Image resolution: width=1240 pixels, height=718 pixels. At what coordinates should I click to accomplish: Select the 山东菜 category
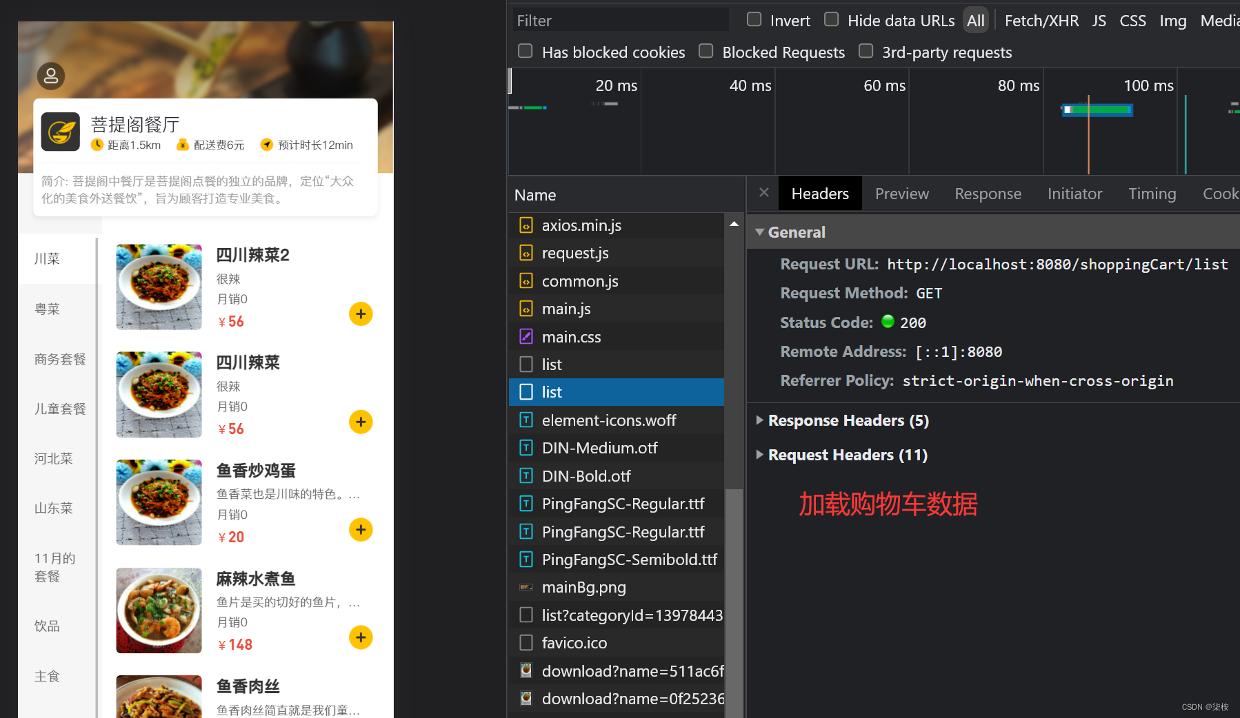54,508
